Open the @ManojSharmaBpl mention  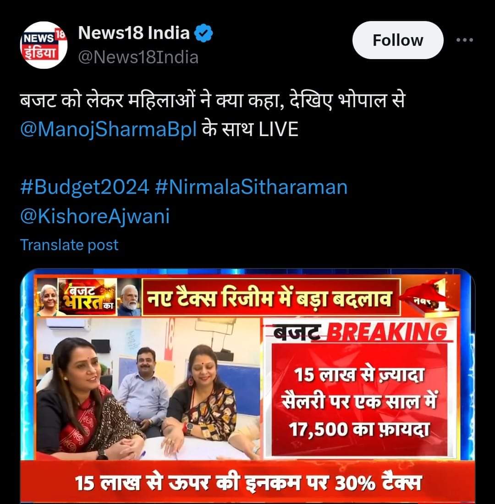[x=108, y=129]
